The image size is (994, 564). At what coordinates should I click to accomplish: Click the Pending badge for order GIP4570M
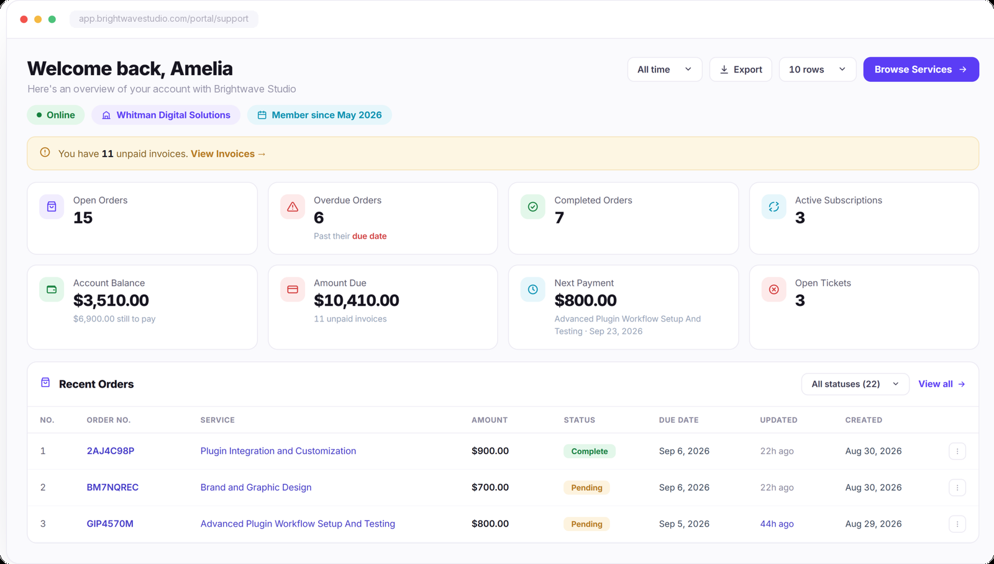[x=586, y=525]
